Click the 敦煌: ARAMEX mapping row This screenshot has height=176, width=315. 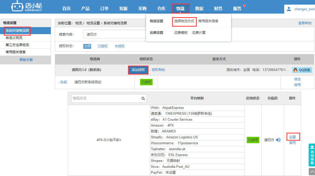pyautogui.click(x=197, y=131)
